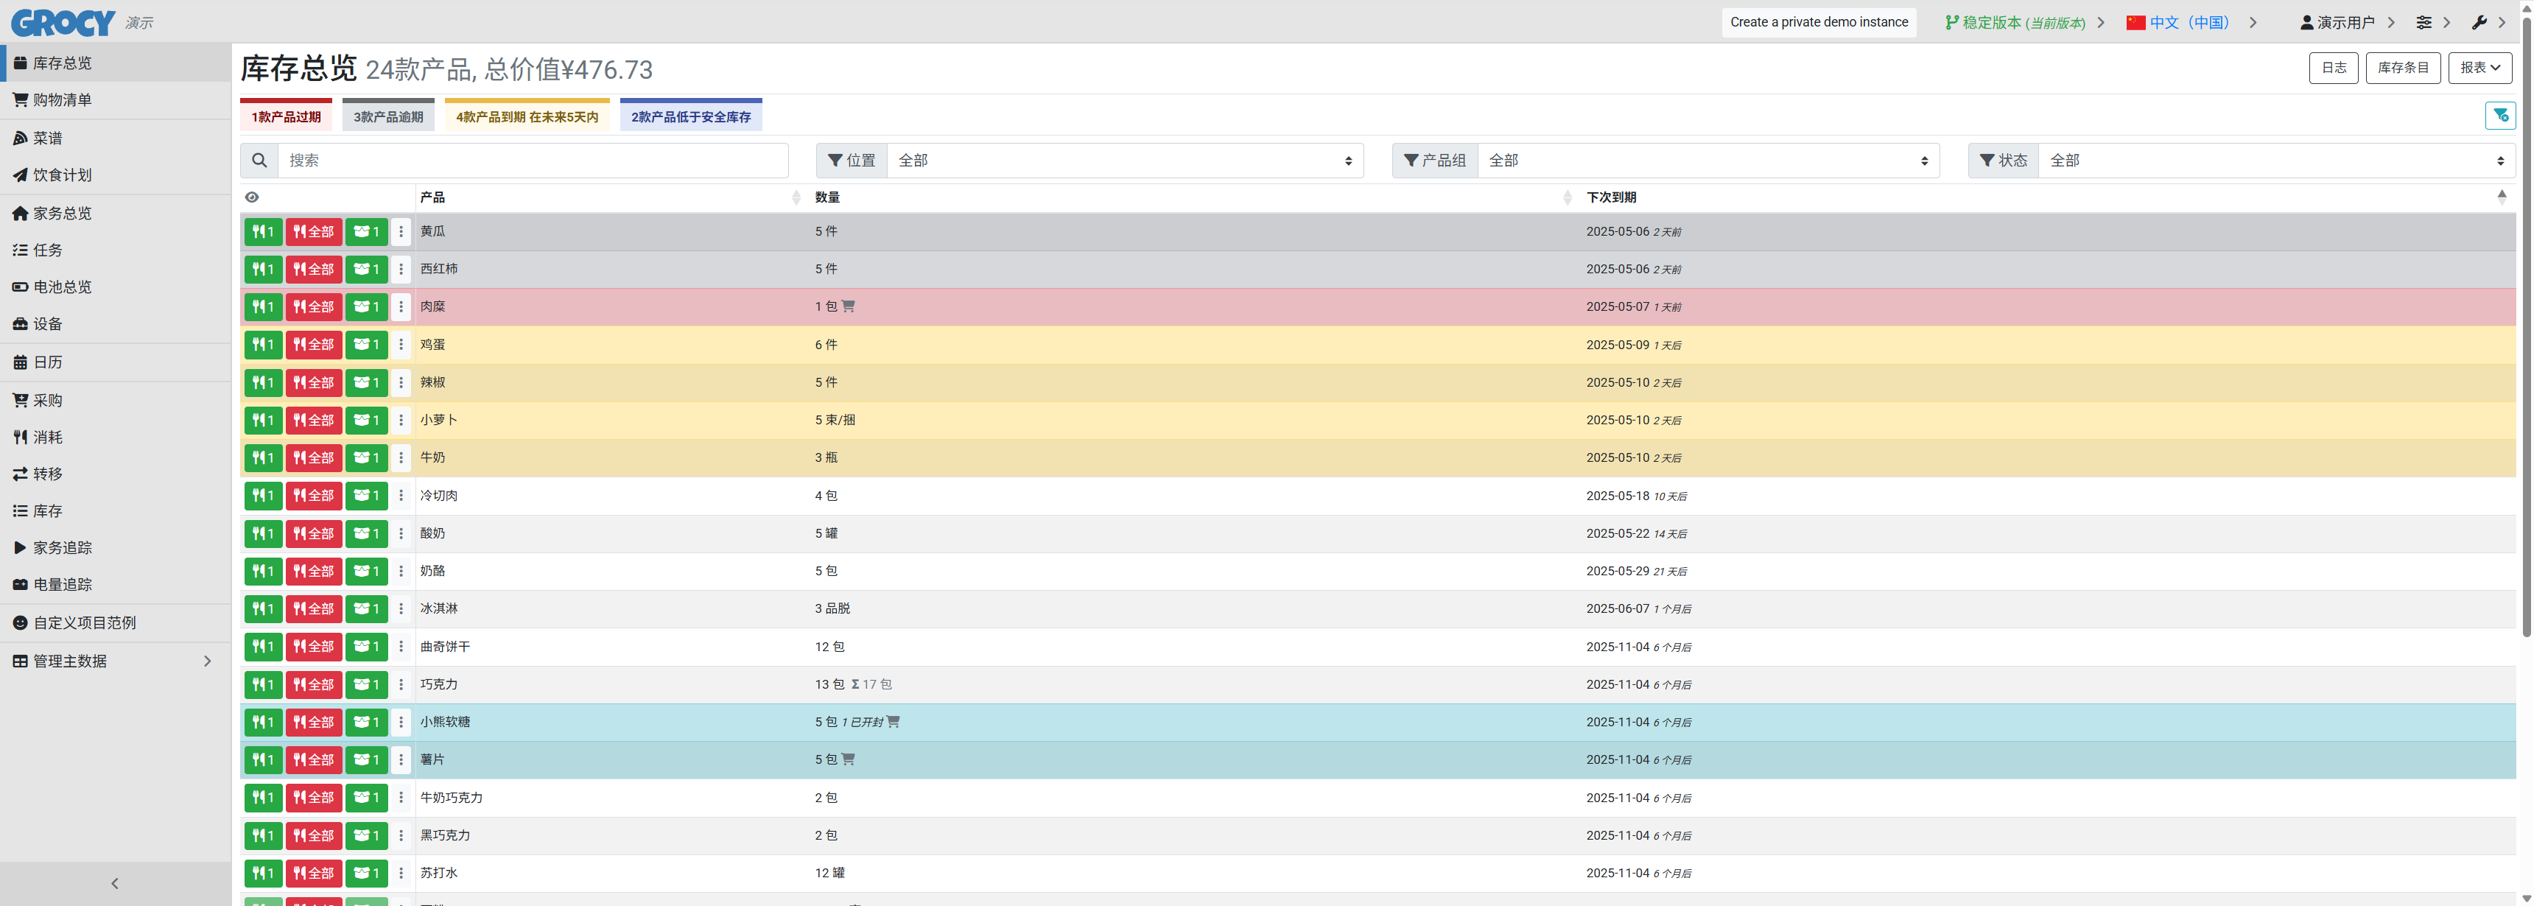Open the three-dot menu for 牛奶
The image size is (2534, 906).
[401, 457]
